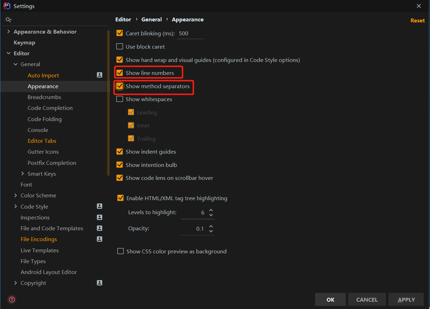This screenshot has width=430, height=309.
Task: Toggle Enable HTML/XML tag tree highlighting
Action: pos(121,198)
